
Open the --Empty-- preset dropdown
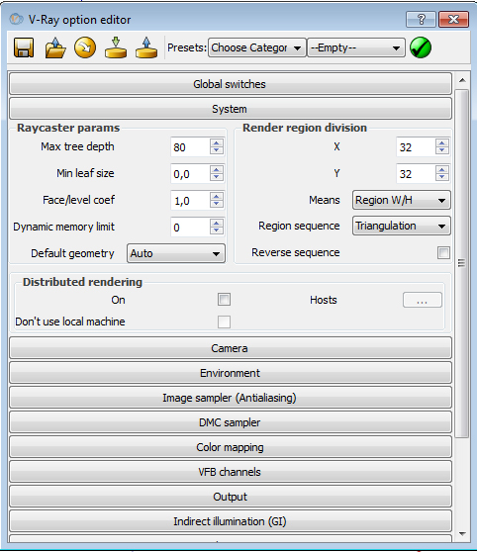coord(356,47)
